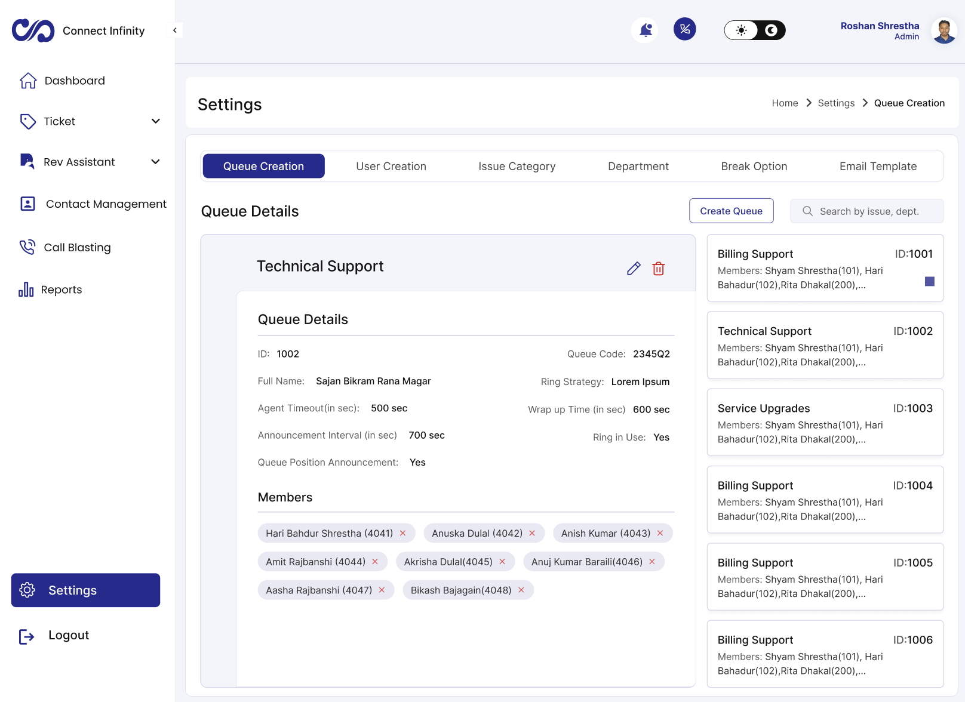Expand the Rev Assistant chevron

[156, 162]
